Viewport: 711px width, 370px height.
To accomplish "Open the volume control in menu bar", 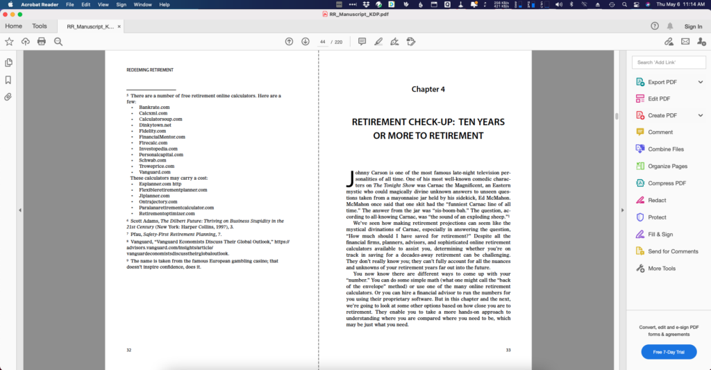I will [559, 5].
